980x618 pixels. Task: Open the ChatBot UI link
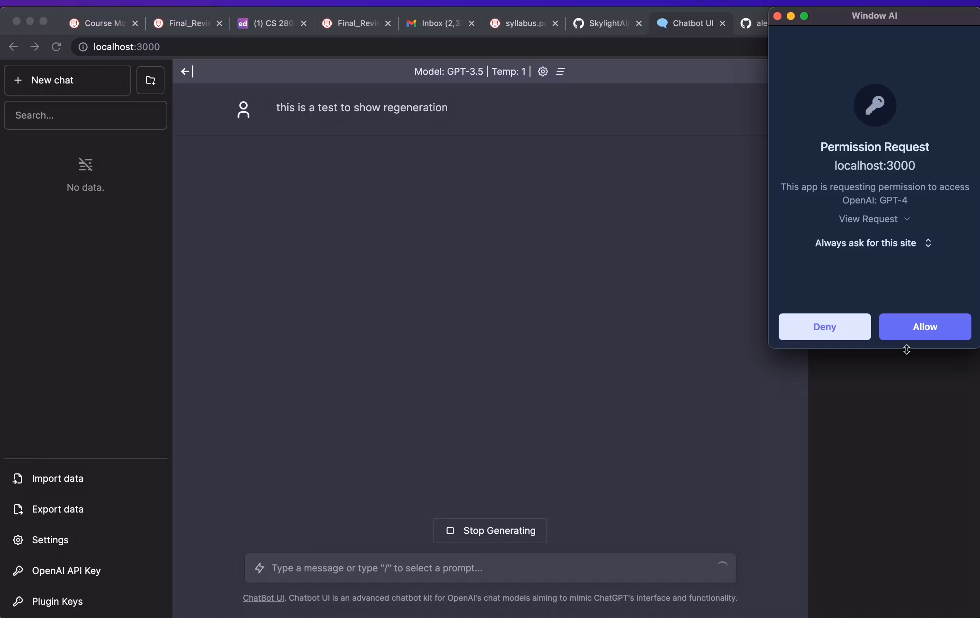263,598
